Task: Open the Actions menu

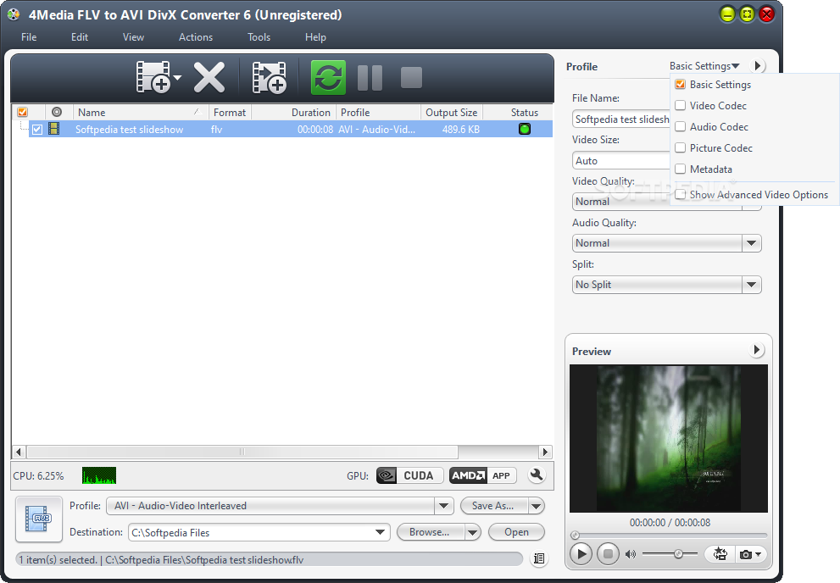Action: [x=196, y=37]
